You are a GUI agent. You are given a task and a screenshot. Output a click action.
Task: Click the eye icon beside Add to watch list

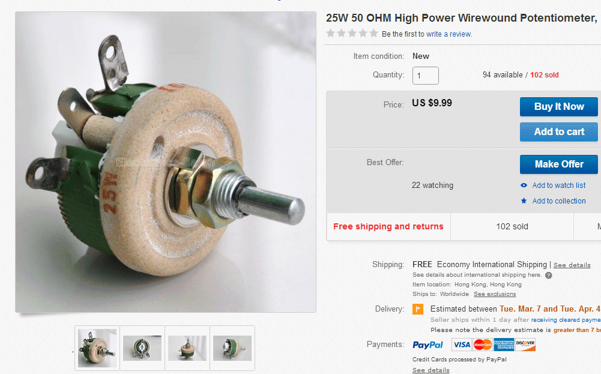[x=524, y=185]
